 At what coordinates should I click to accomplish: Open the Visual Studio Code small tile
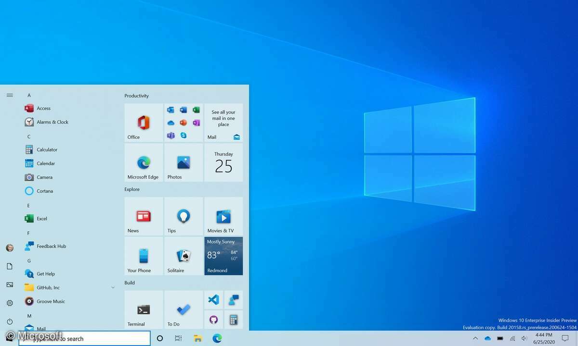[x=213, y=300]
